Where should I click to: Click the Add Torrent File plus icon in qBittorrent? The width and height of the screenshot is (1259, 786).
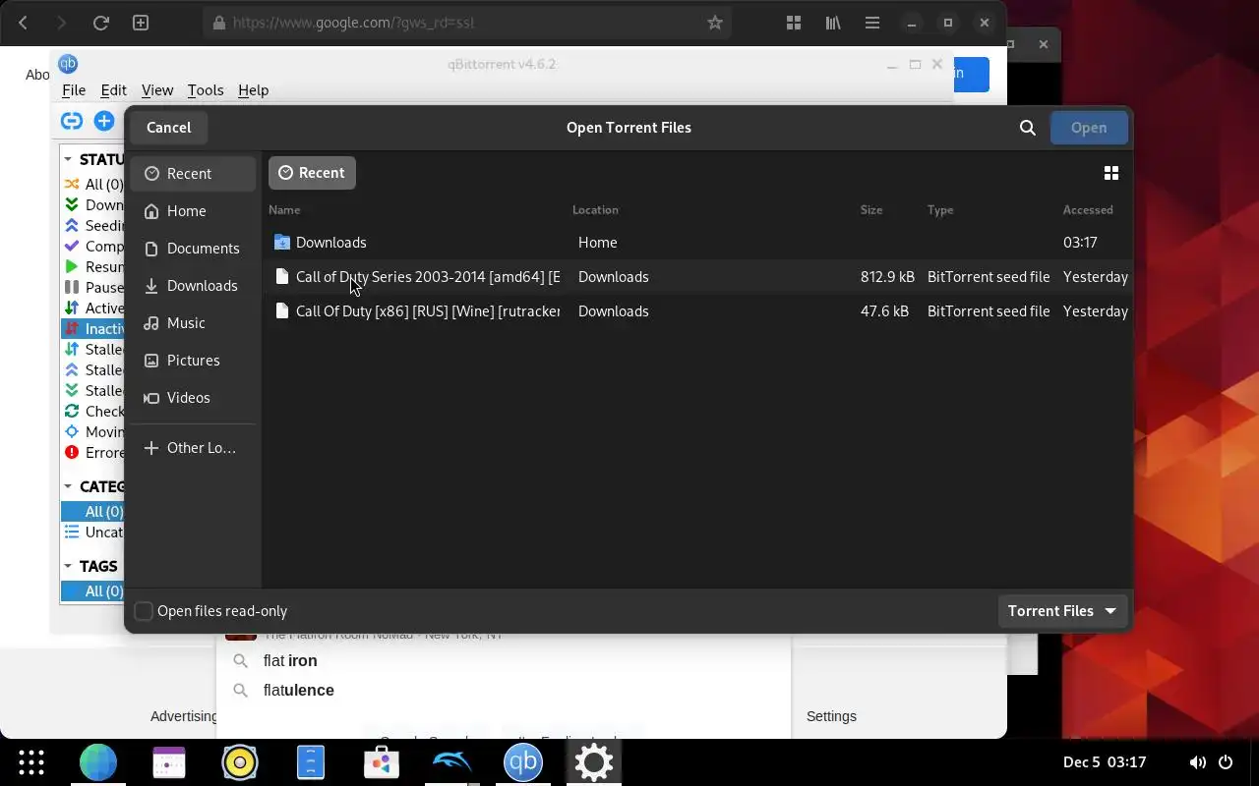click(x=104, y=121)
